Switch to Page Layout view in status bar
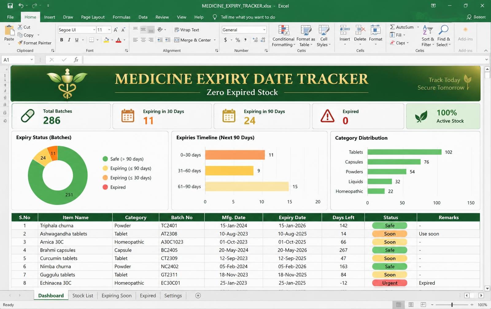Viewport: 491px width, 309px height. 411,305
